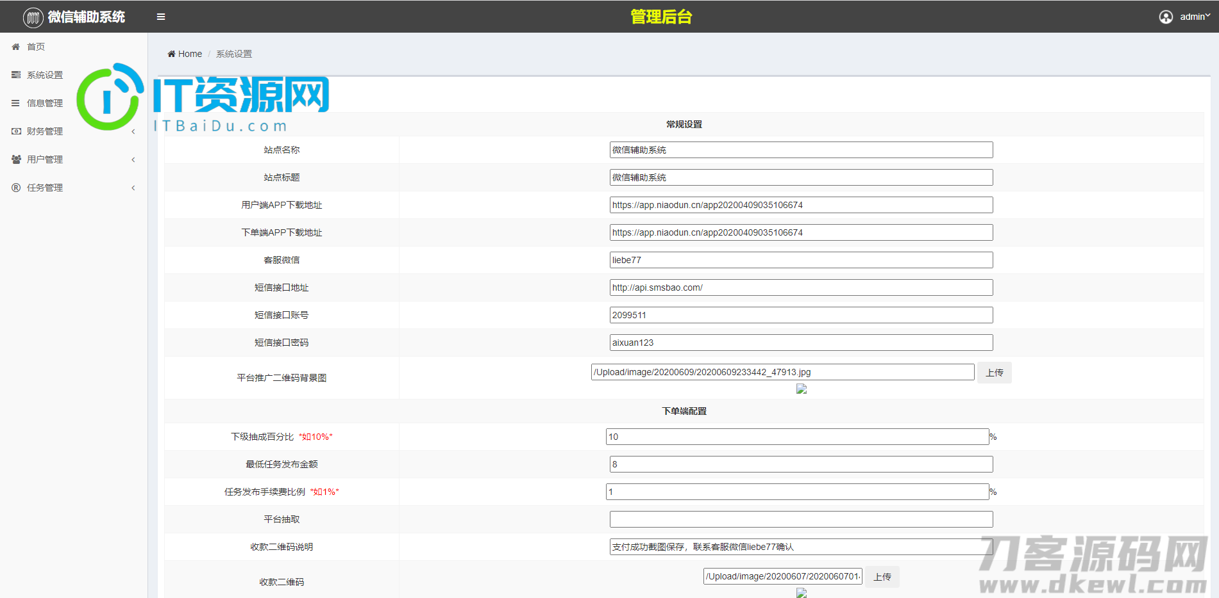This screenshot has width=1219, height=598.
Task: Edit the 平台推广二维码背景图 path field
Action: click(x=782, y=372)
